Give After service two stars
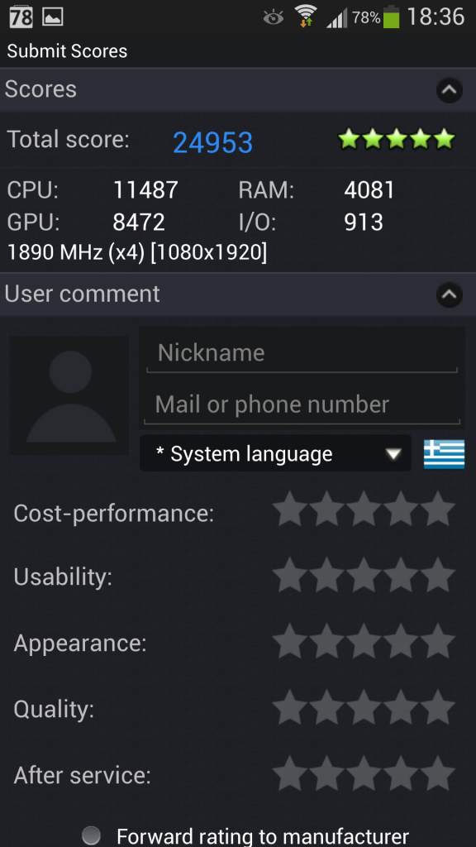Screen dimensions: 476x847 [327, 773]
